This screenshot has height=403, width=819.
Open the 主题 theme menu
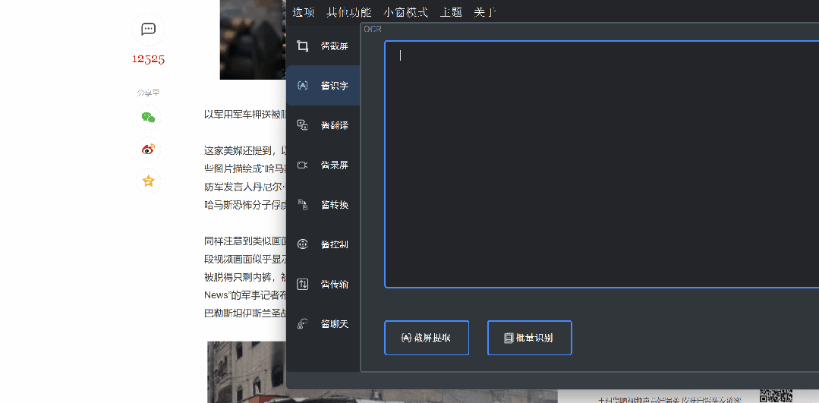click(451, 12)
